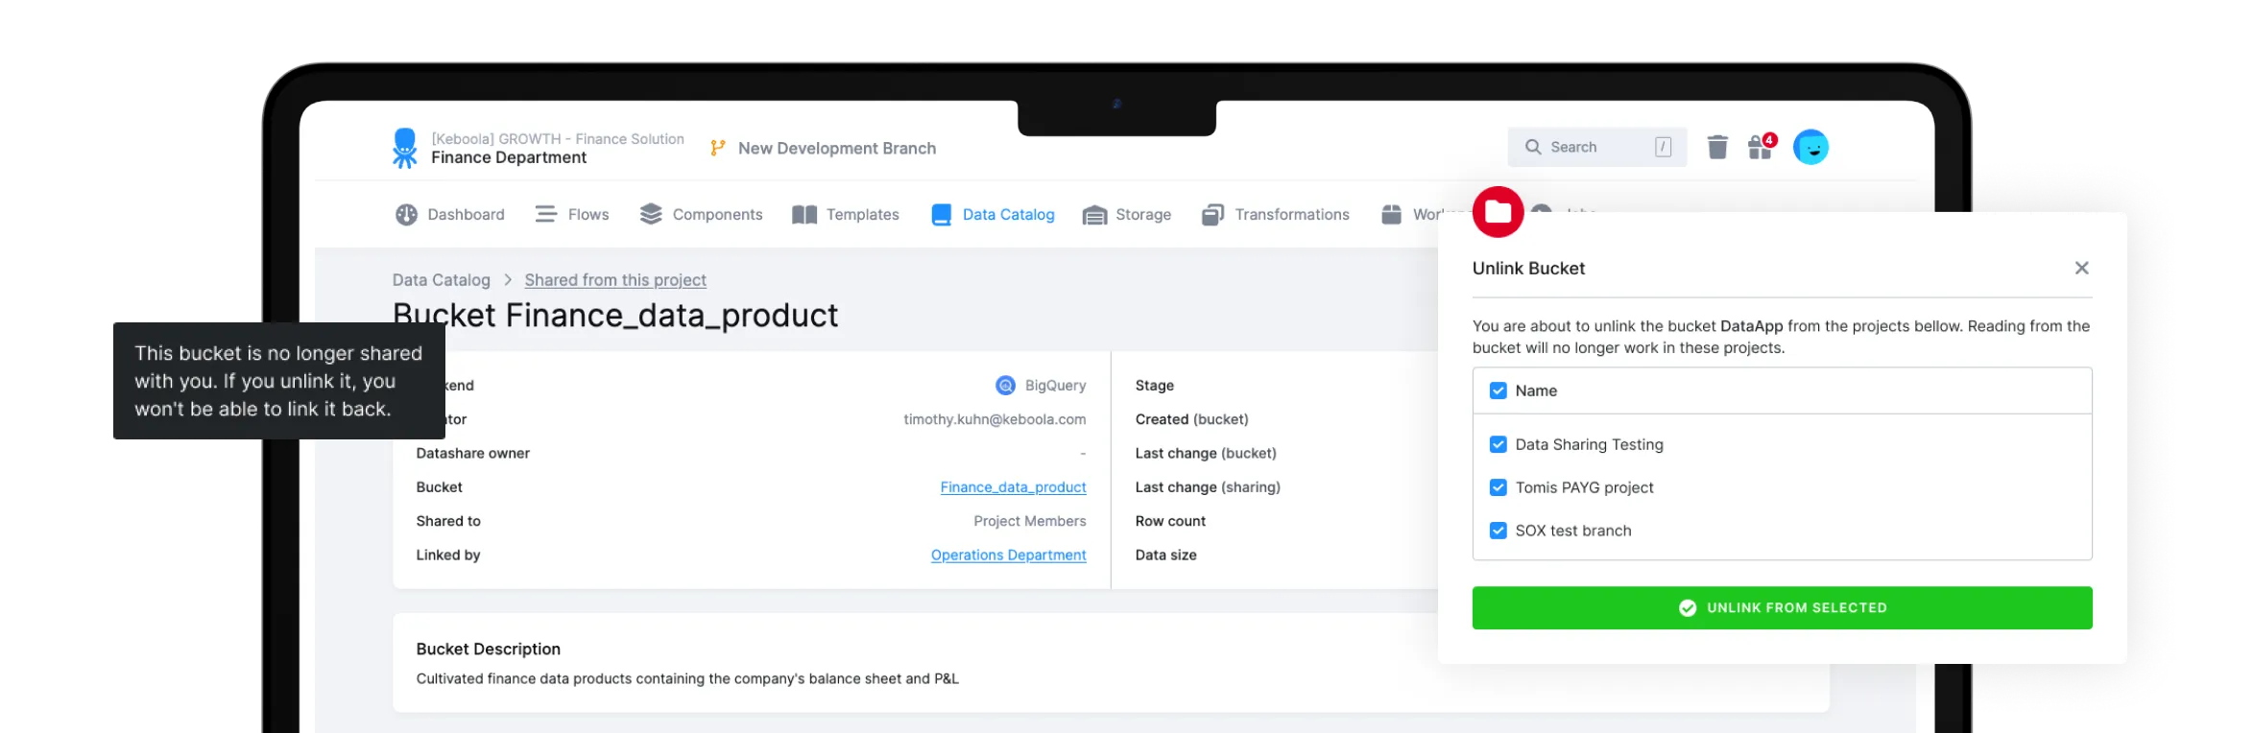Open the Finance Department project switcher
The width and height of the screenshot is (2254, 733).
(x=508, y=157)
